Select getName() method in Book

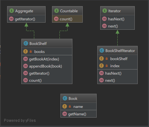click(79, 114)
